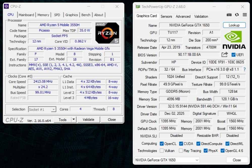Viewport: 252px width, 168px height.
Task: Click the Bus Interface question mark
Action: pyautogui.click(x=244, y=69)
